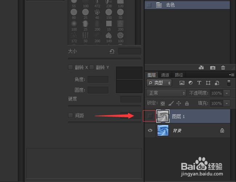Image resolution: width=236 pixels, height=182 pixels.
Task: Click the create new snapshot camera icon
Action: click(x=212, y=68)
